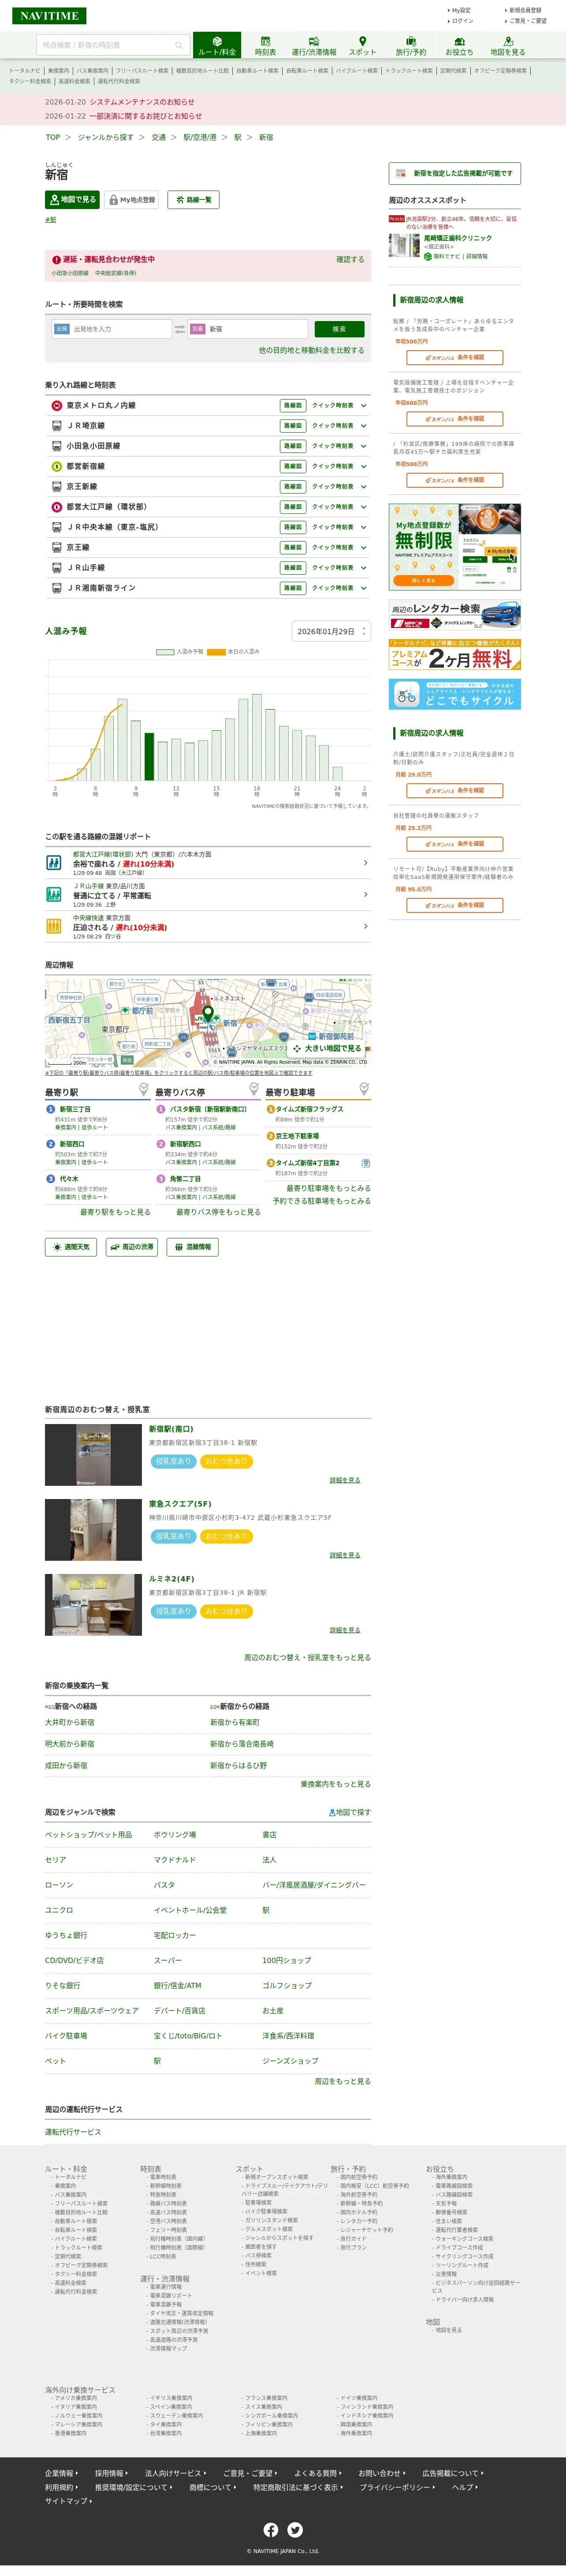Open nearest station 新宿三丁目
The height and width of the screenshot is (2576, 566).
point(74,1110)
